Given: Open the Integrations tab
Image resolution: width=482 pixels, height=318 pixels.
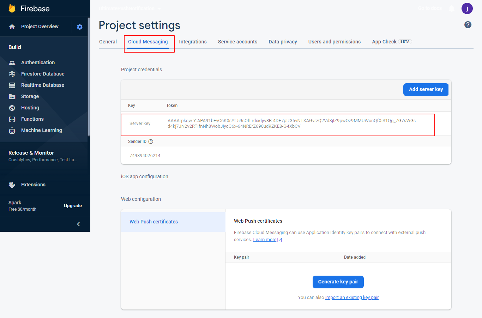Looking at the screenshot, I should [x=193, y=42].
